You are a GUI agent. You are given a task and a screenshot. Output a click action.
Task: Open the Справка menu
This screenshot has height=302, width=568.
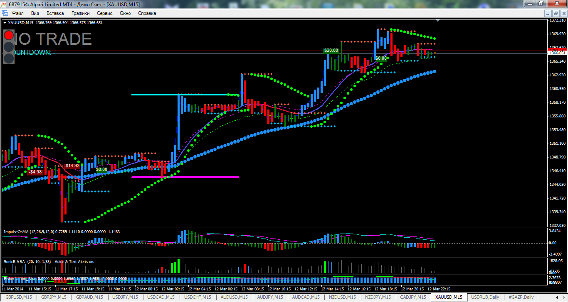click(x=147, y=13)
